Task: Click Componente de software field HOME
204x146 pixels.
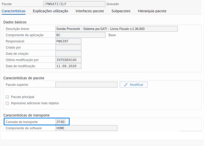Action: point(86,128)
